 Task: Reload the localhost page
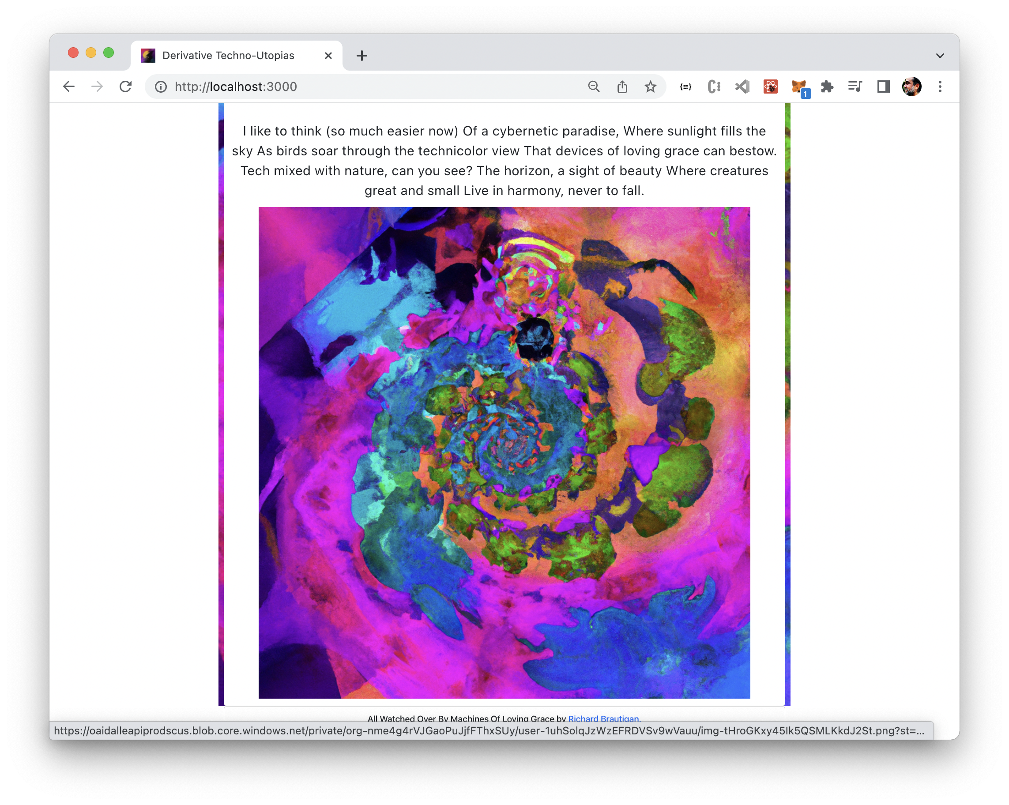pos(125,87)
